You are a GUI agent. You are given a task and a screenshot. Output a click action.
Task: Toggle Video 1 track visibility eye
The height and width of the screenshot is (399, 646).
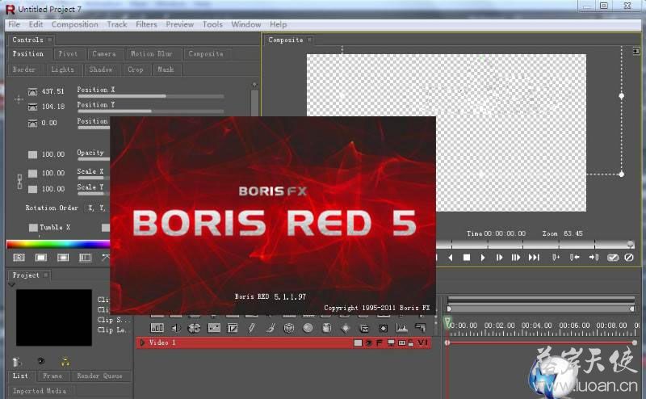[369, 343]
